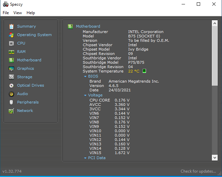
Task: Click BIOS version 4.6.5
Action: [x=113, y=86]
